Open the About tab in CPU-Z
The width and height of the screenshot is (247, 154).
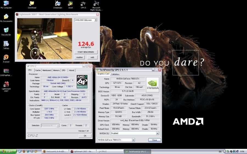72,70
